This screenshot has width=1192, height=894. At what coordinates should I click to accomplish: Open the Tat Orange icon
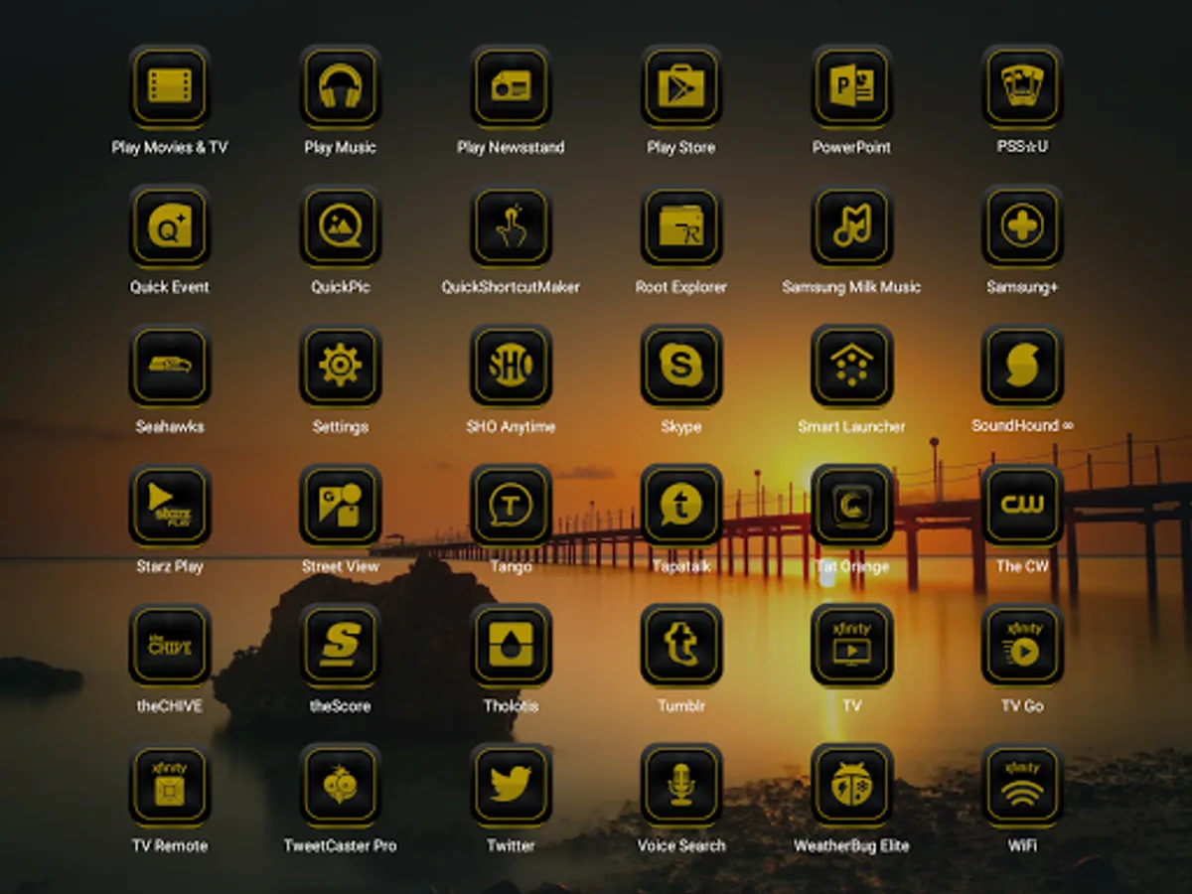851,507
